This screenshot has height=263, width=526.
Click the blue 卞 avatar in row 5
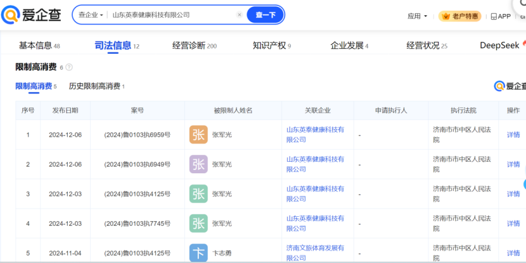(x=198, y=253)
